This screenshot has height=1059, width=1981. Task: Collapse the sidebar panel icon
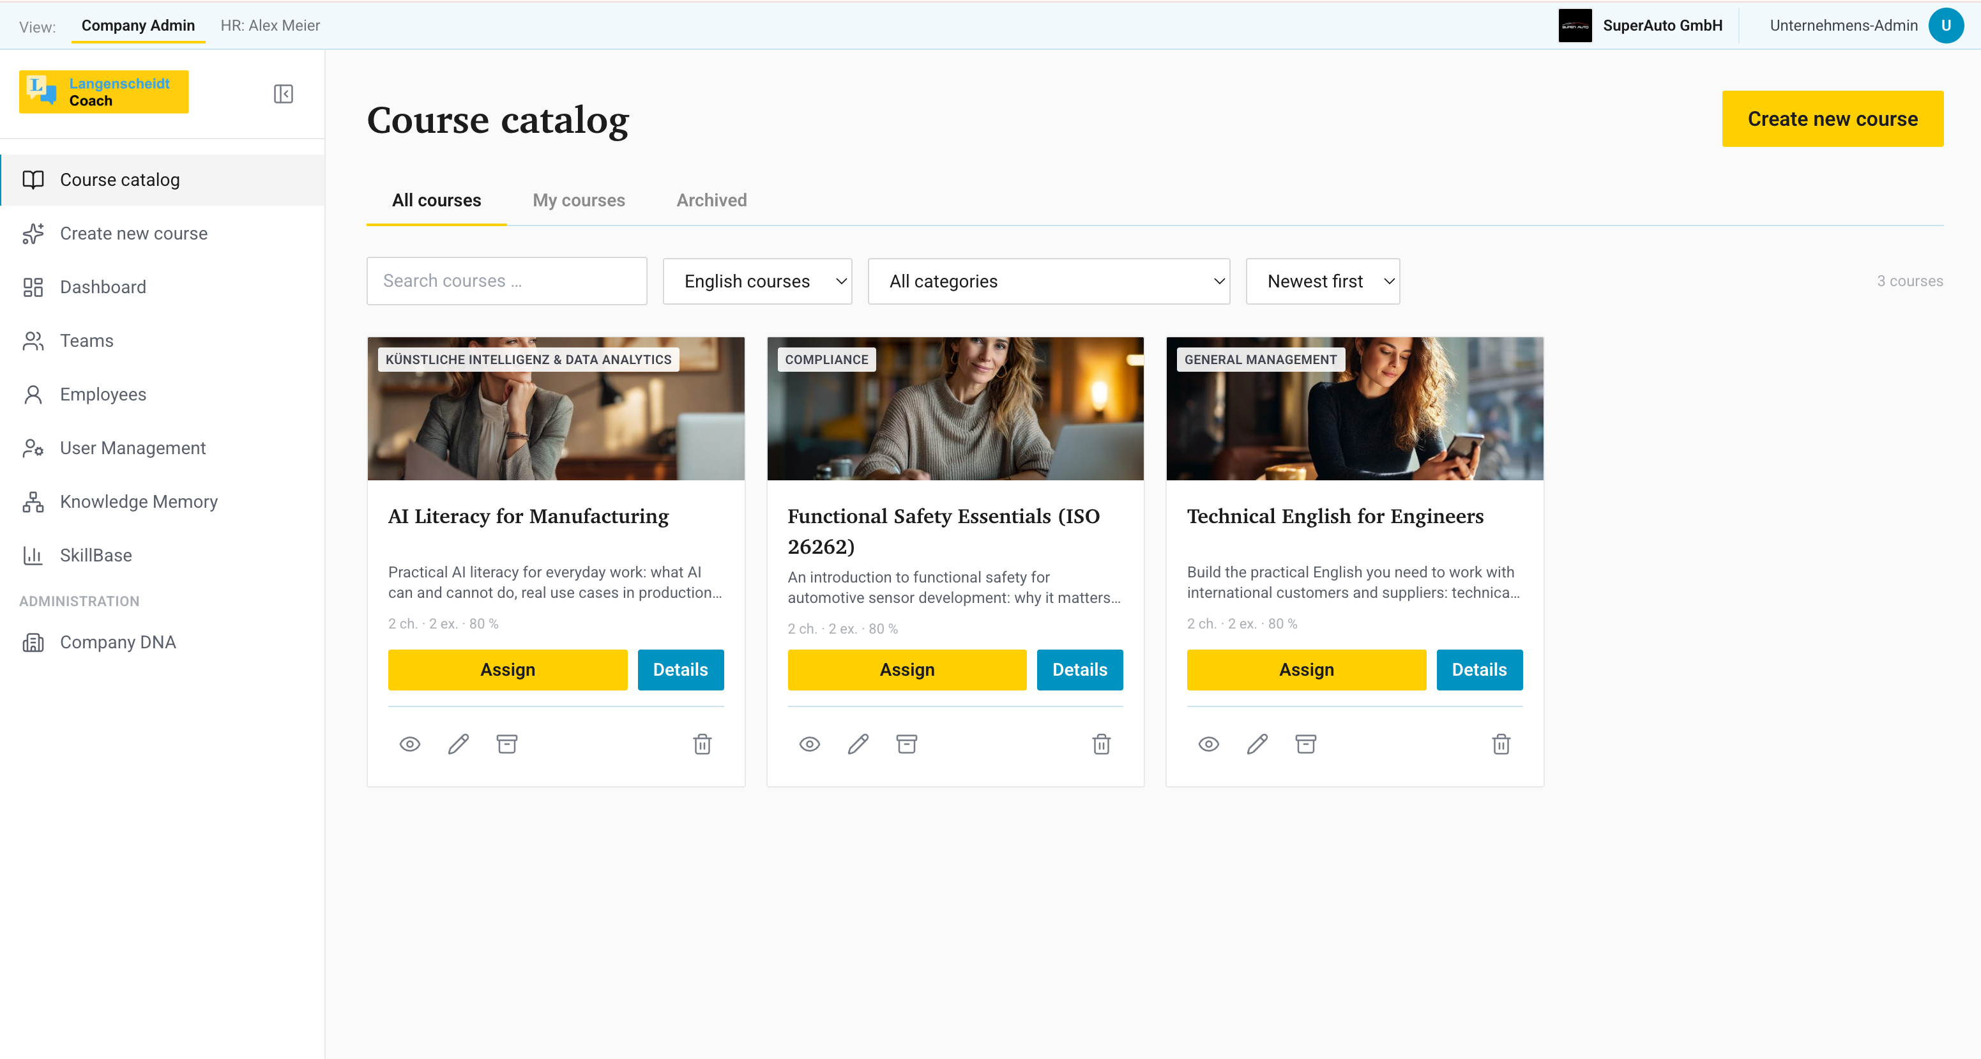(283, 94)
